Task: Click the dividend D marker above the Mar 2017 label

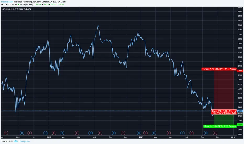Action: [x=154, y=133]
